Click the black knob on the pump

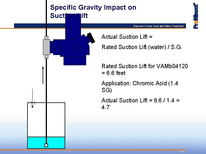tap(91, 38)
